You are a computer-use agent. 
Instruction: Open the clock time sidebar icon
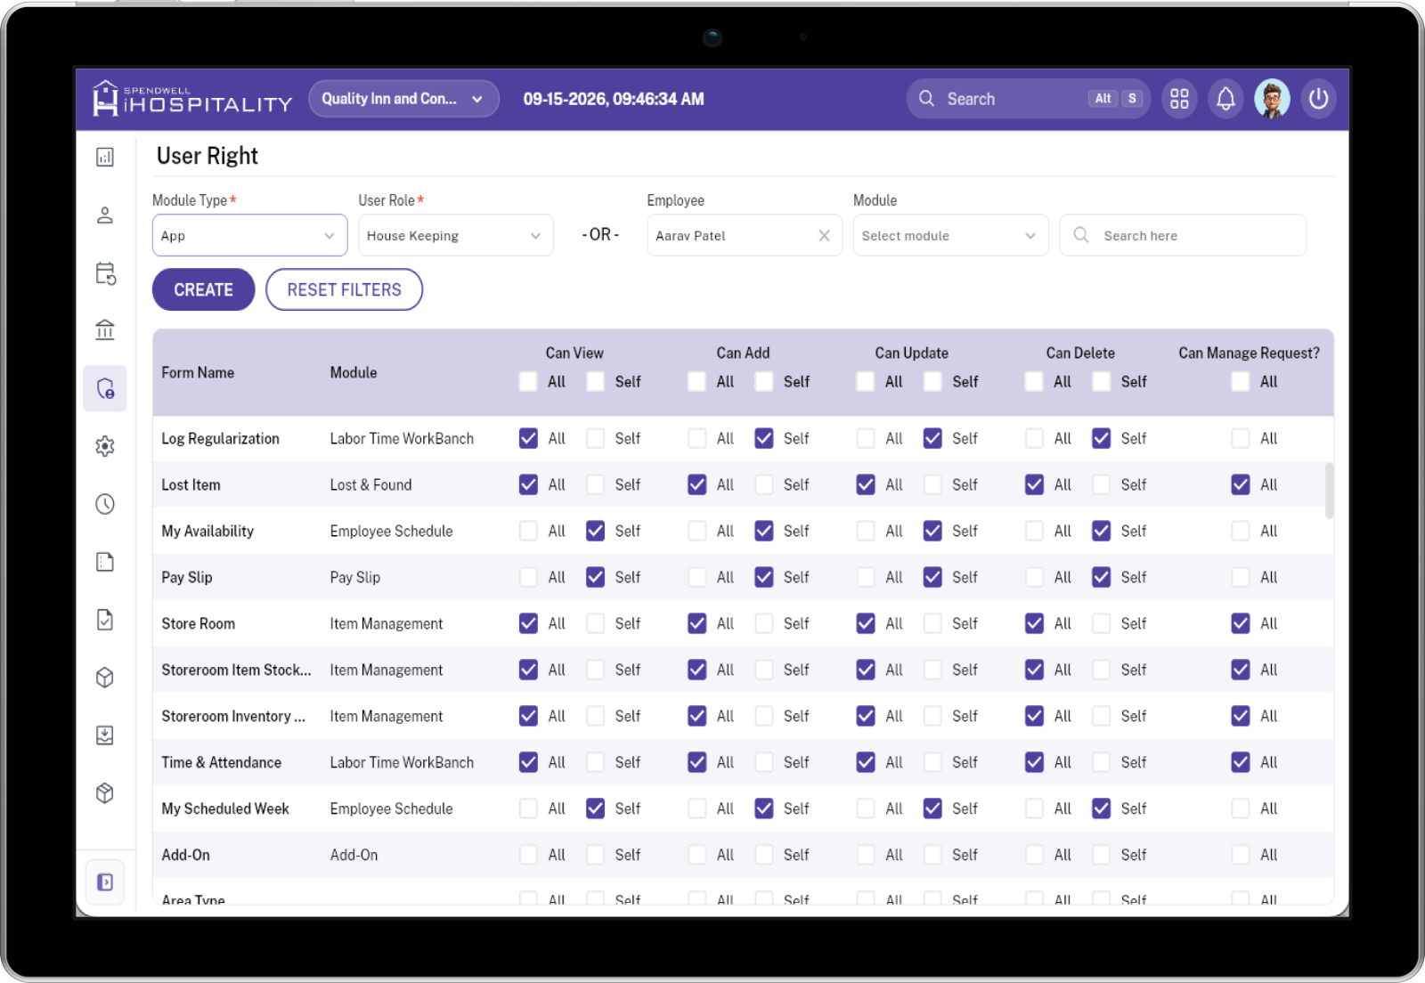coord(105,504)
